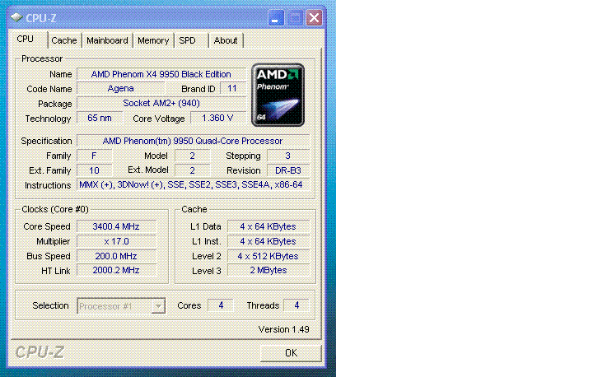Expand the Processor #1 selection dropdown
Viewport: 593px width, 377px height.
click(x=159, y=306)
